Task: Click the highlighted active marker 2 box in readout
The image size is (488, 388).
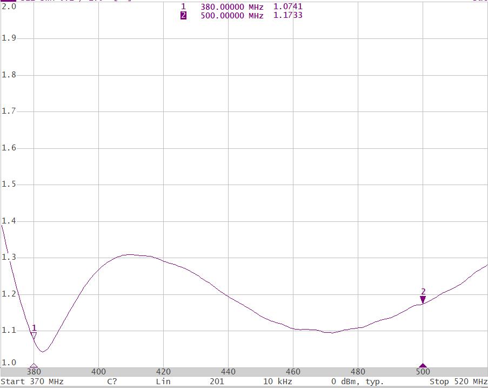Action: point(183,15)
